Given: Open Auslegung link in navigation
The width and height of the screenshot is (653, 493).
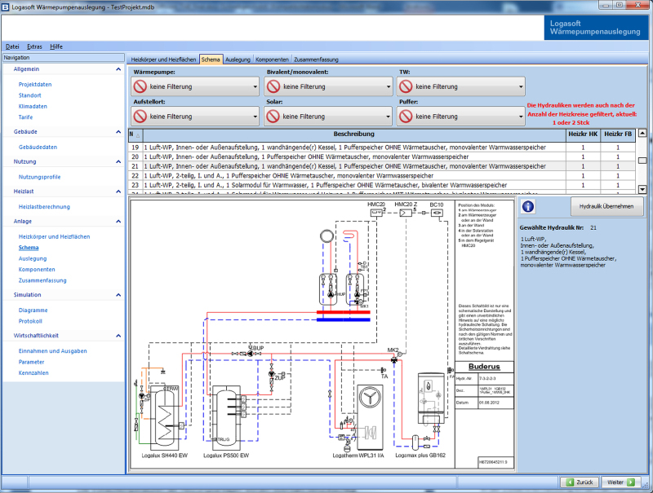Looking at the screenshot, I should pyautogui.click(x=33, y=258).
